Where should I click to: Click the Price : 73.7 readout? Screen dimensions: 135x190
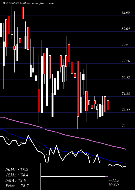coord(17,186)
